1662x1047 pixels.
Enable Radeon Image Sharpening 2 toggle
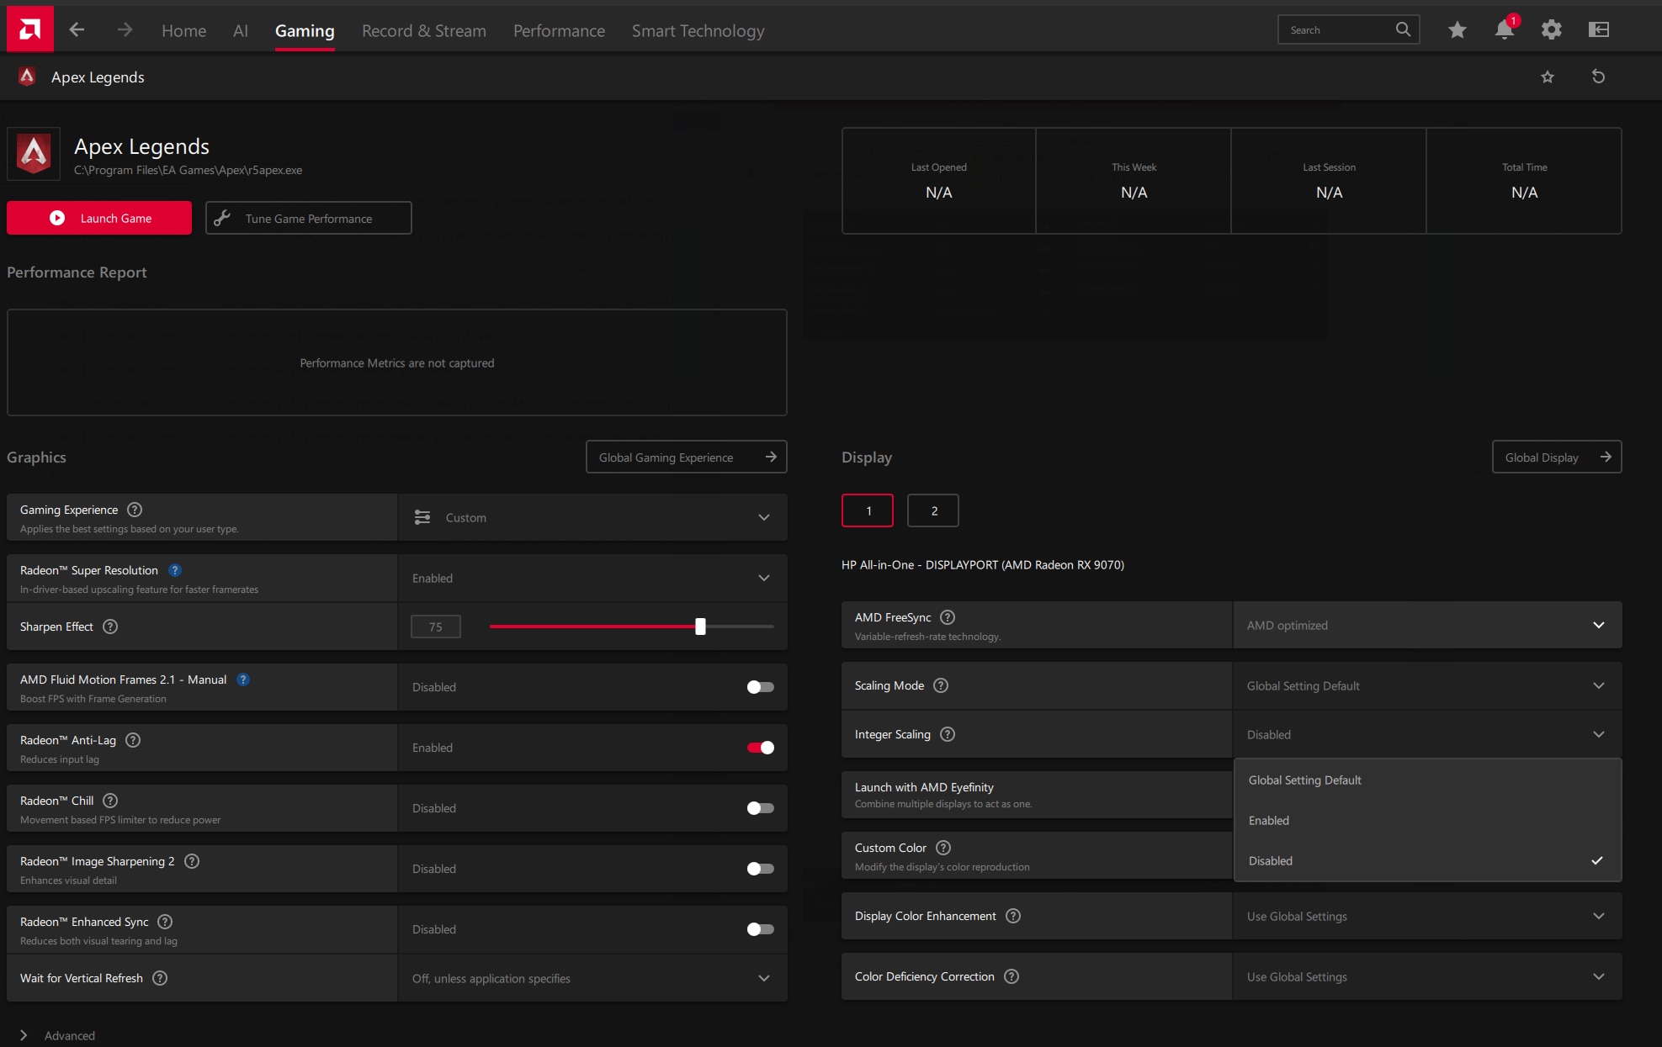(x=761, y=869)
